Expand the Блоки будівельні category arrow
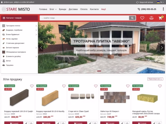The height and width of the screenshot is (124, 166). tap(36, 34)
